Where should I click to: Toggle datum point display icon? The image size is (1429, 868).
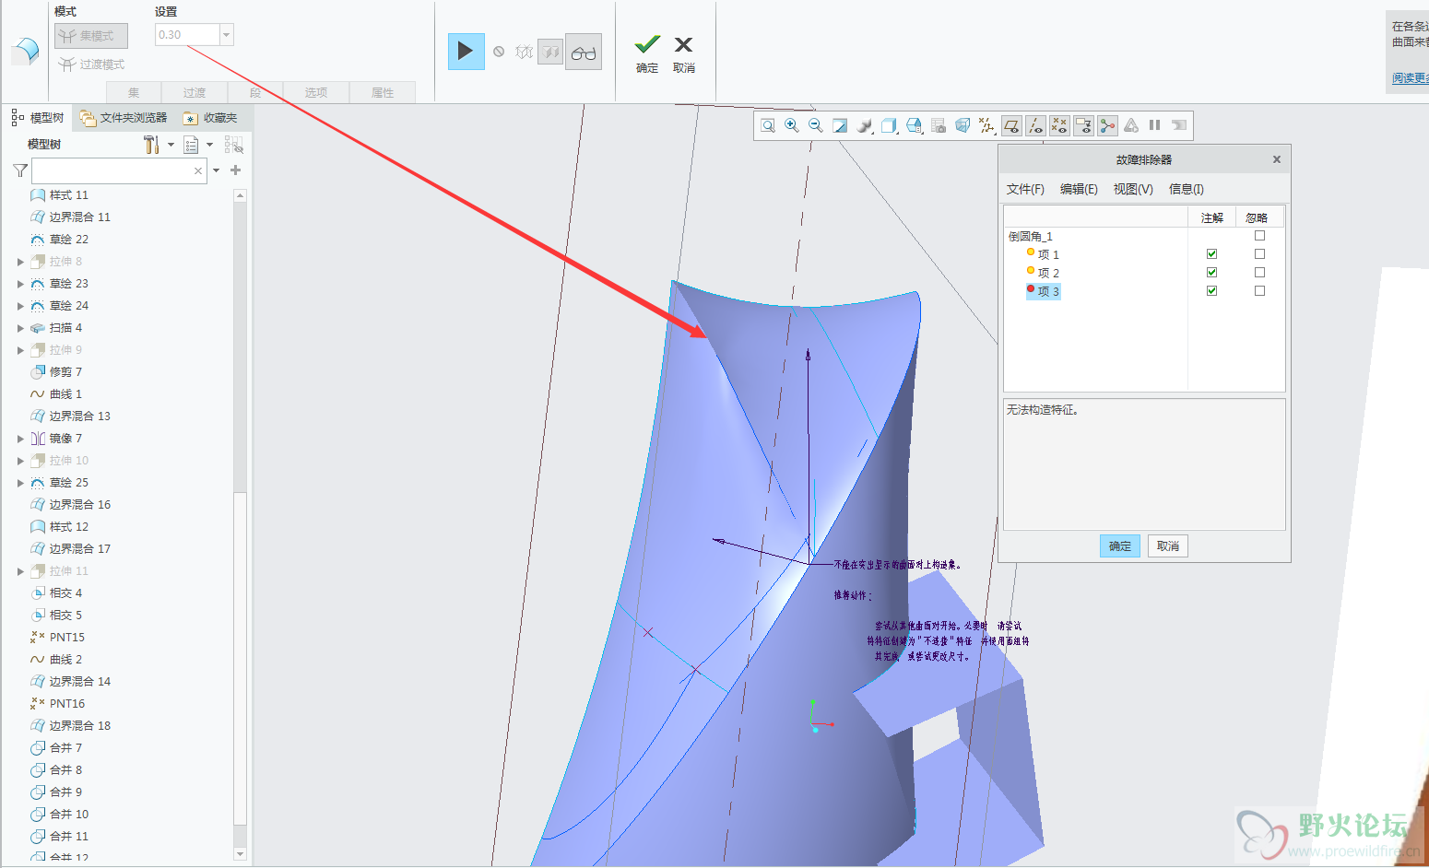[1059, 126]
